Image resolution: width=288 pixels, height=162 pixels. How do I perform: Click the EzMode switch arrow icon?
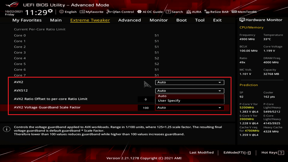[248, 153]
